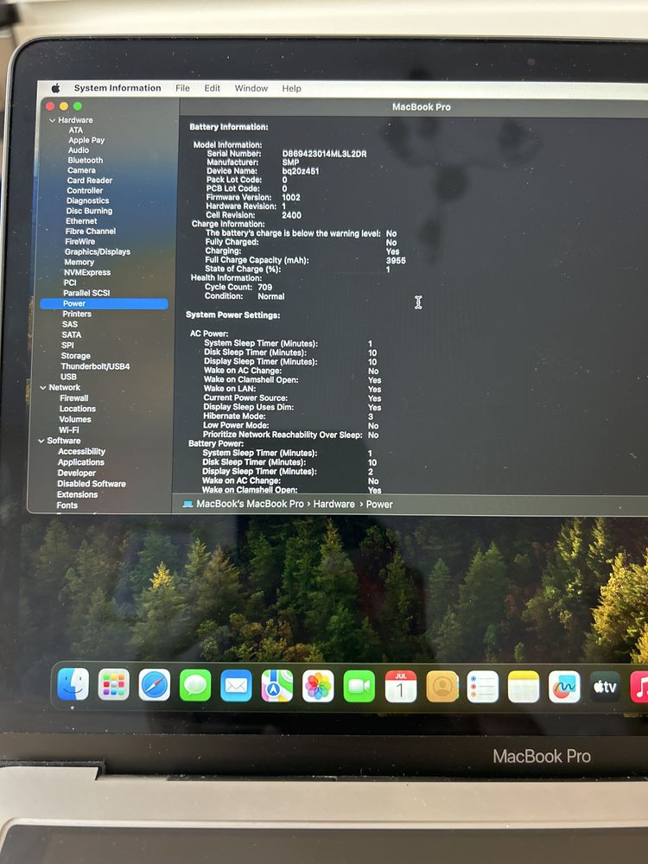Collapse the Software section
This screenshot has width=648, height=864.
[41, 441]
